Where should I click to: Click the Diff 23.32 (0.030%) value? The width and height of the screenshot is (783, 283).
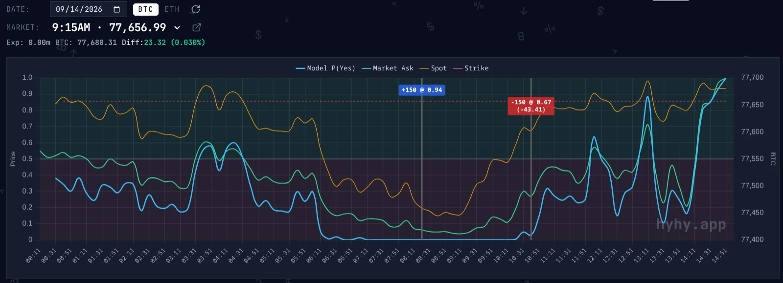[x=163, y=43]
